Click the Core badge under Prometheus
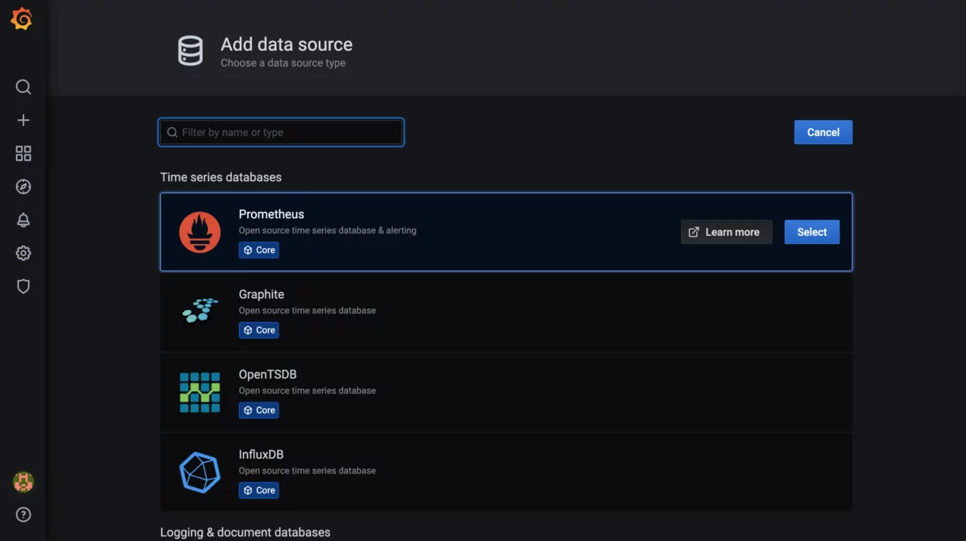 pos(258,250)
